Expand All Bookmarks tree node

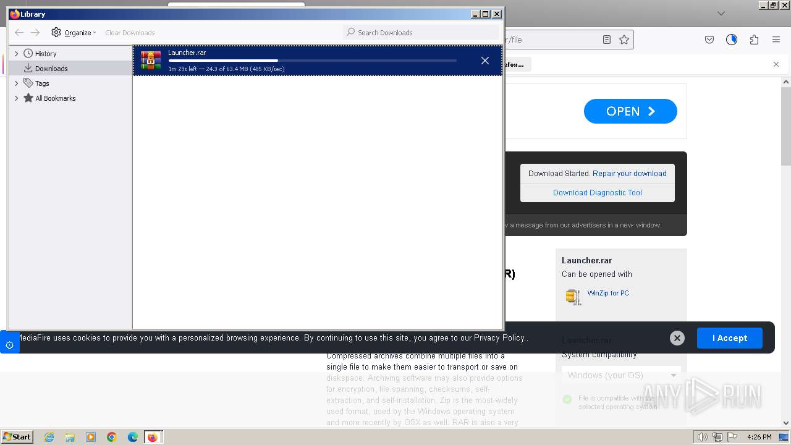(17, 98)
